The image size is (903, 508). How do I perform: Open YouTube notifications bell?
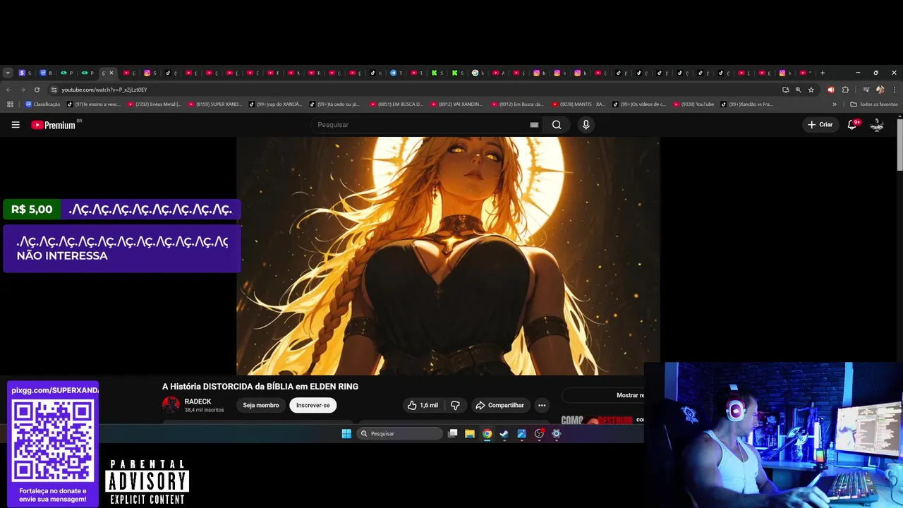853,124
